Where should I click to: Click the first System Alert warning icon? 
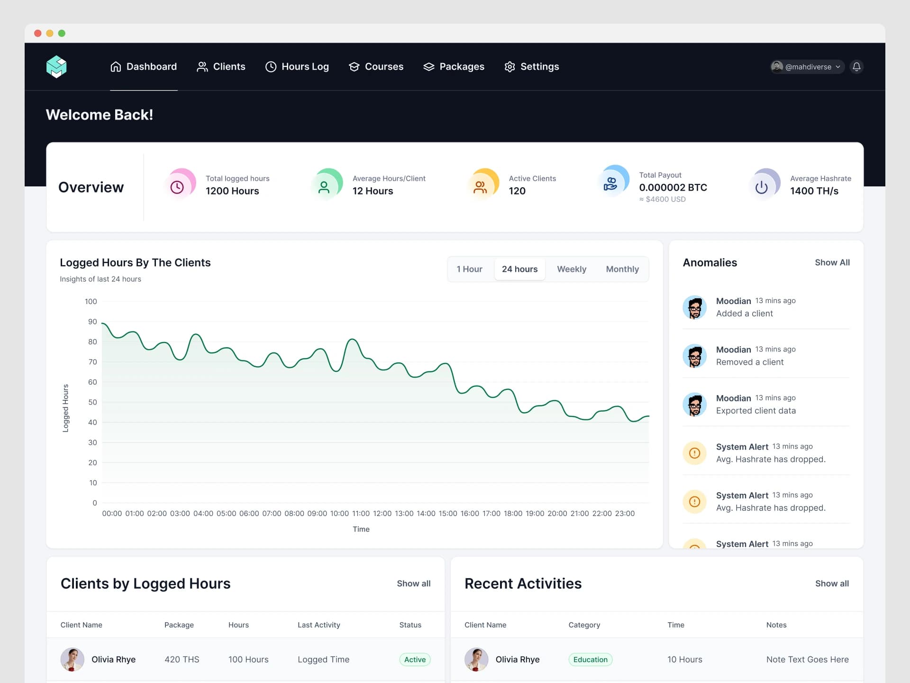(695, 453)
